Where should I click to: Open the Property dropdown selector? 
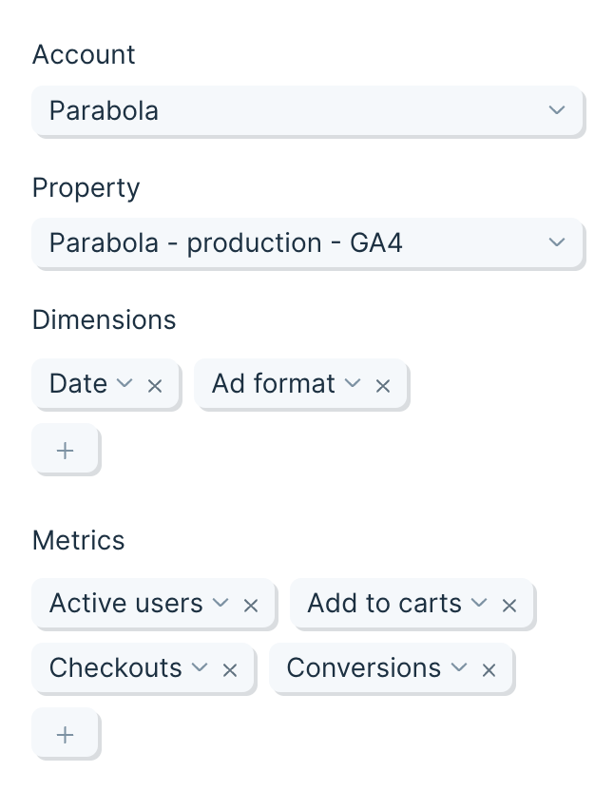tap(307, 242)
